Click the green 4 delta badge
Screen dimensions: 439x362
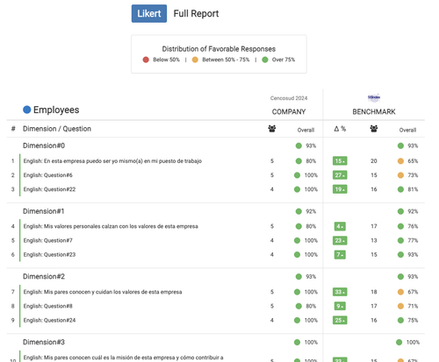(x=340, y=226)
